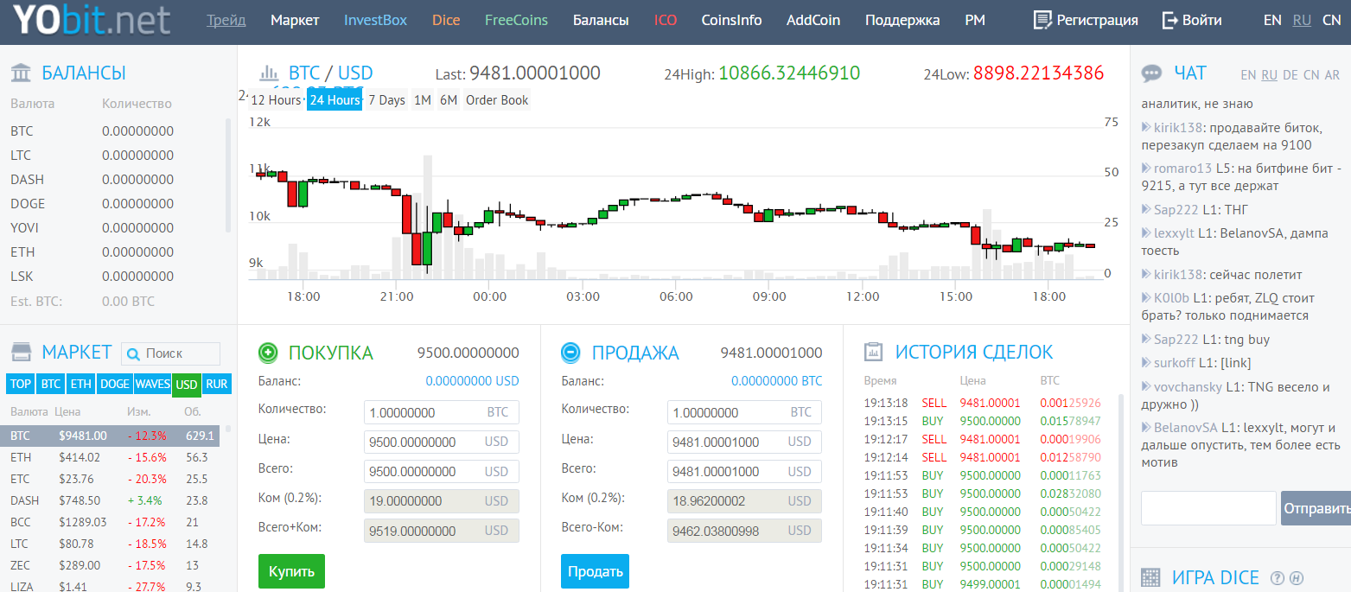1351x592 pixels.
Task: Select the 12 Hours chart interval
Action: pyautogui.click(x=275, y=100)
